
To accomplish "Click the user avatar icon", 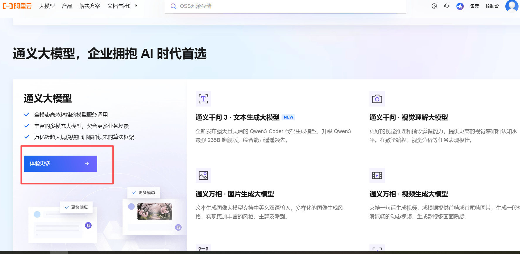I will pyautogui.click(x=512, y=6).
